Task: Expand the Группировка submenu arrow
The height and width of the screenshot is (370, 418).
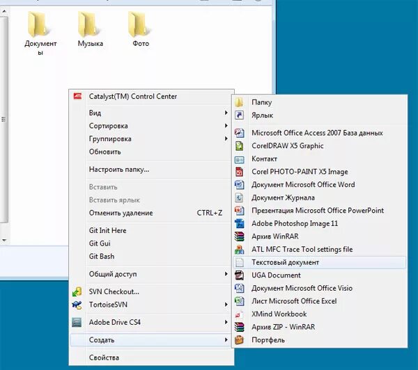Action: (x=226, y=138)
